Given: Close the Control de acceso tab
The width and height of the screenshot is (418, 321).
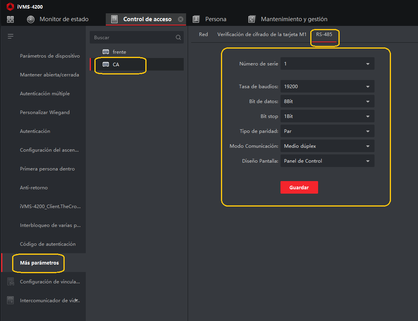Looking at the screenshot, I should click(180, 19).
